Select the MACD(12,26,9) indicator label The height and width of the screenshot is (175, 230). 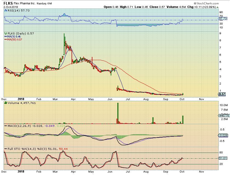[16, 126]
